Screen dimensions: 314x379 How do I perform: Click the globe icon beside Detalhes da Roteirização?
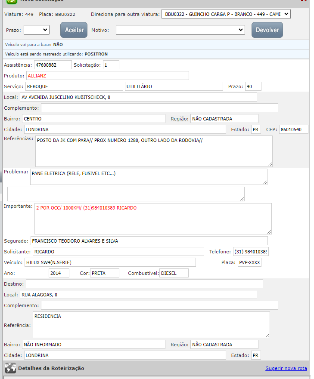tap(10, 368)
